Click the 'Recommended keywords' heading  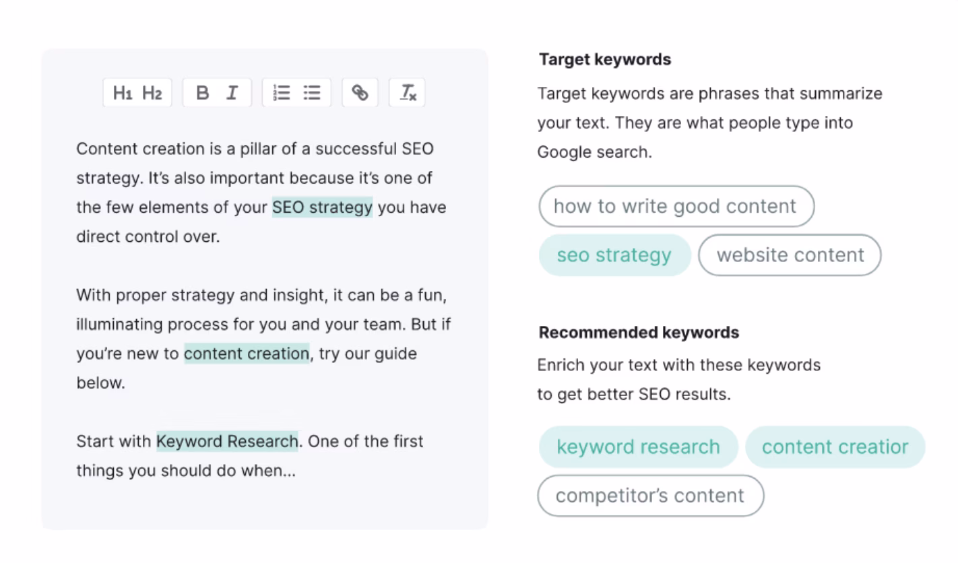(639, 333)
